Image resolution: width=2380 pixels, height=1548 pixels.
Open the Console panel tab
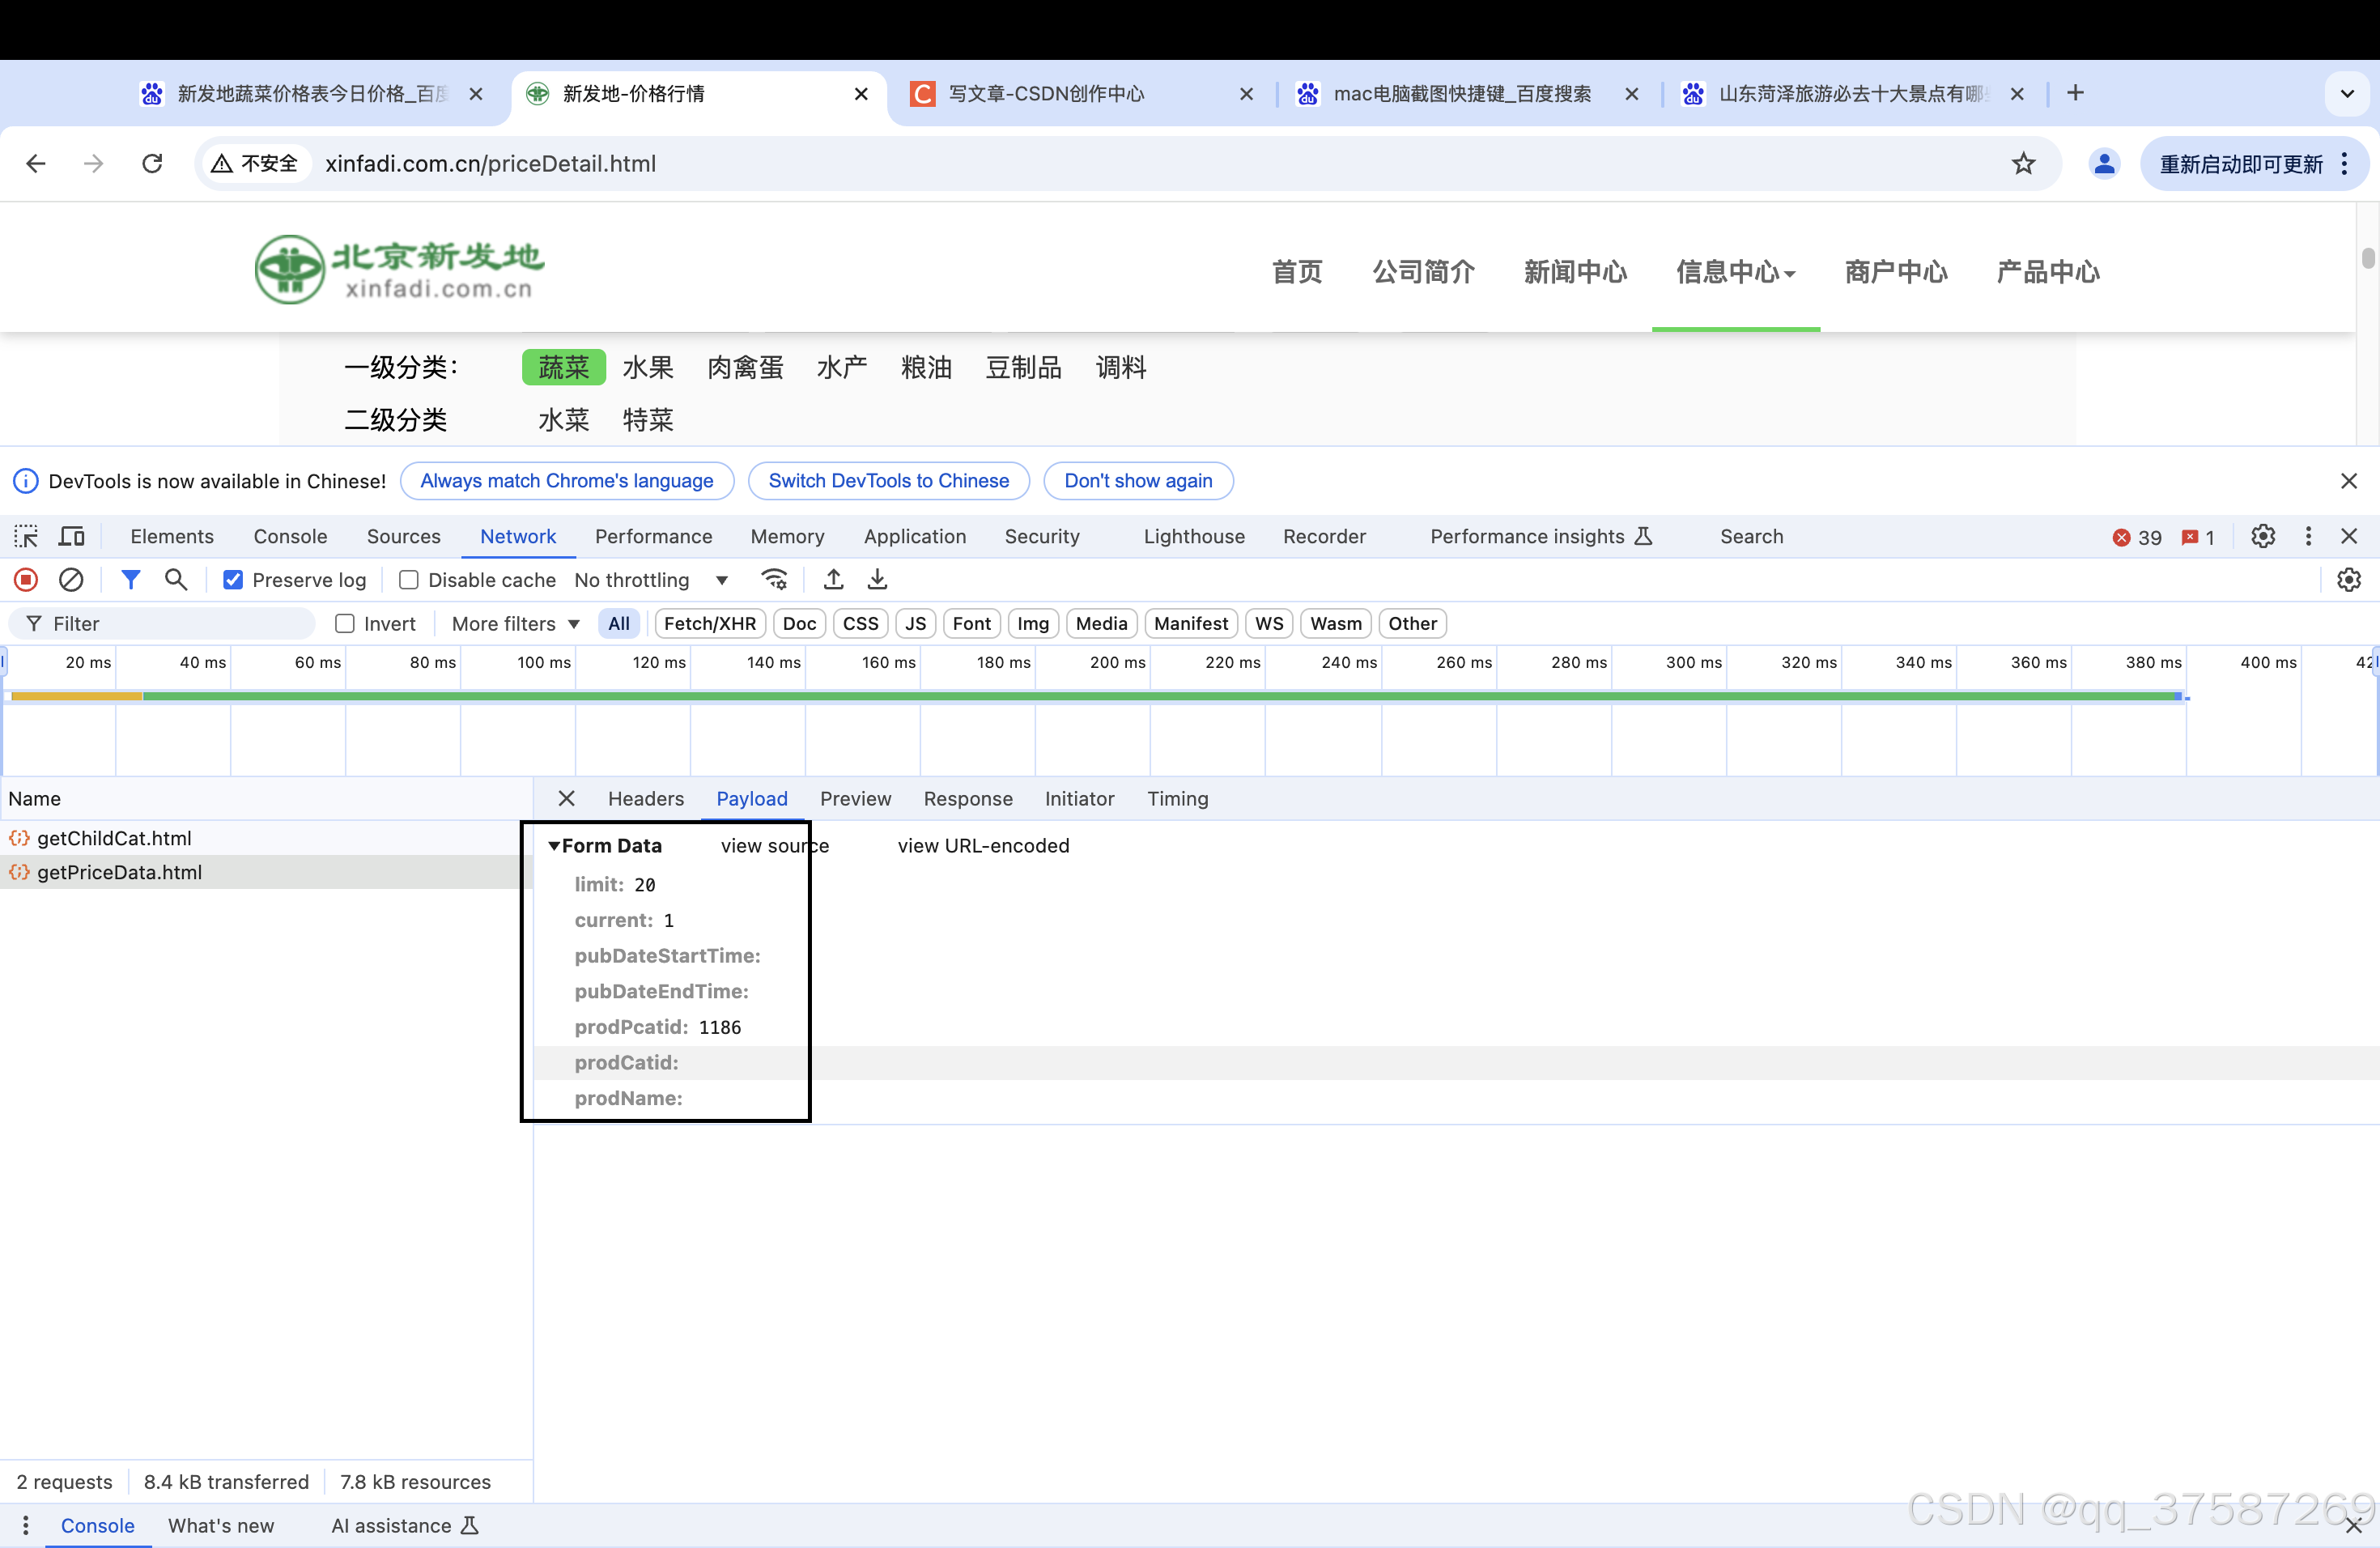290,537
